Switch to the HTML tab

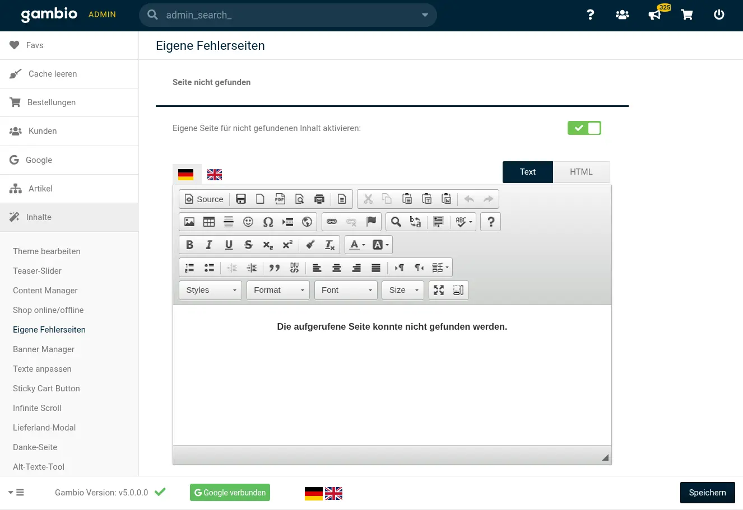coord(581,172)
